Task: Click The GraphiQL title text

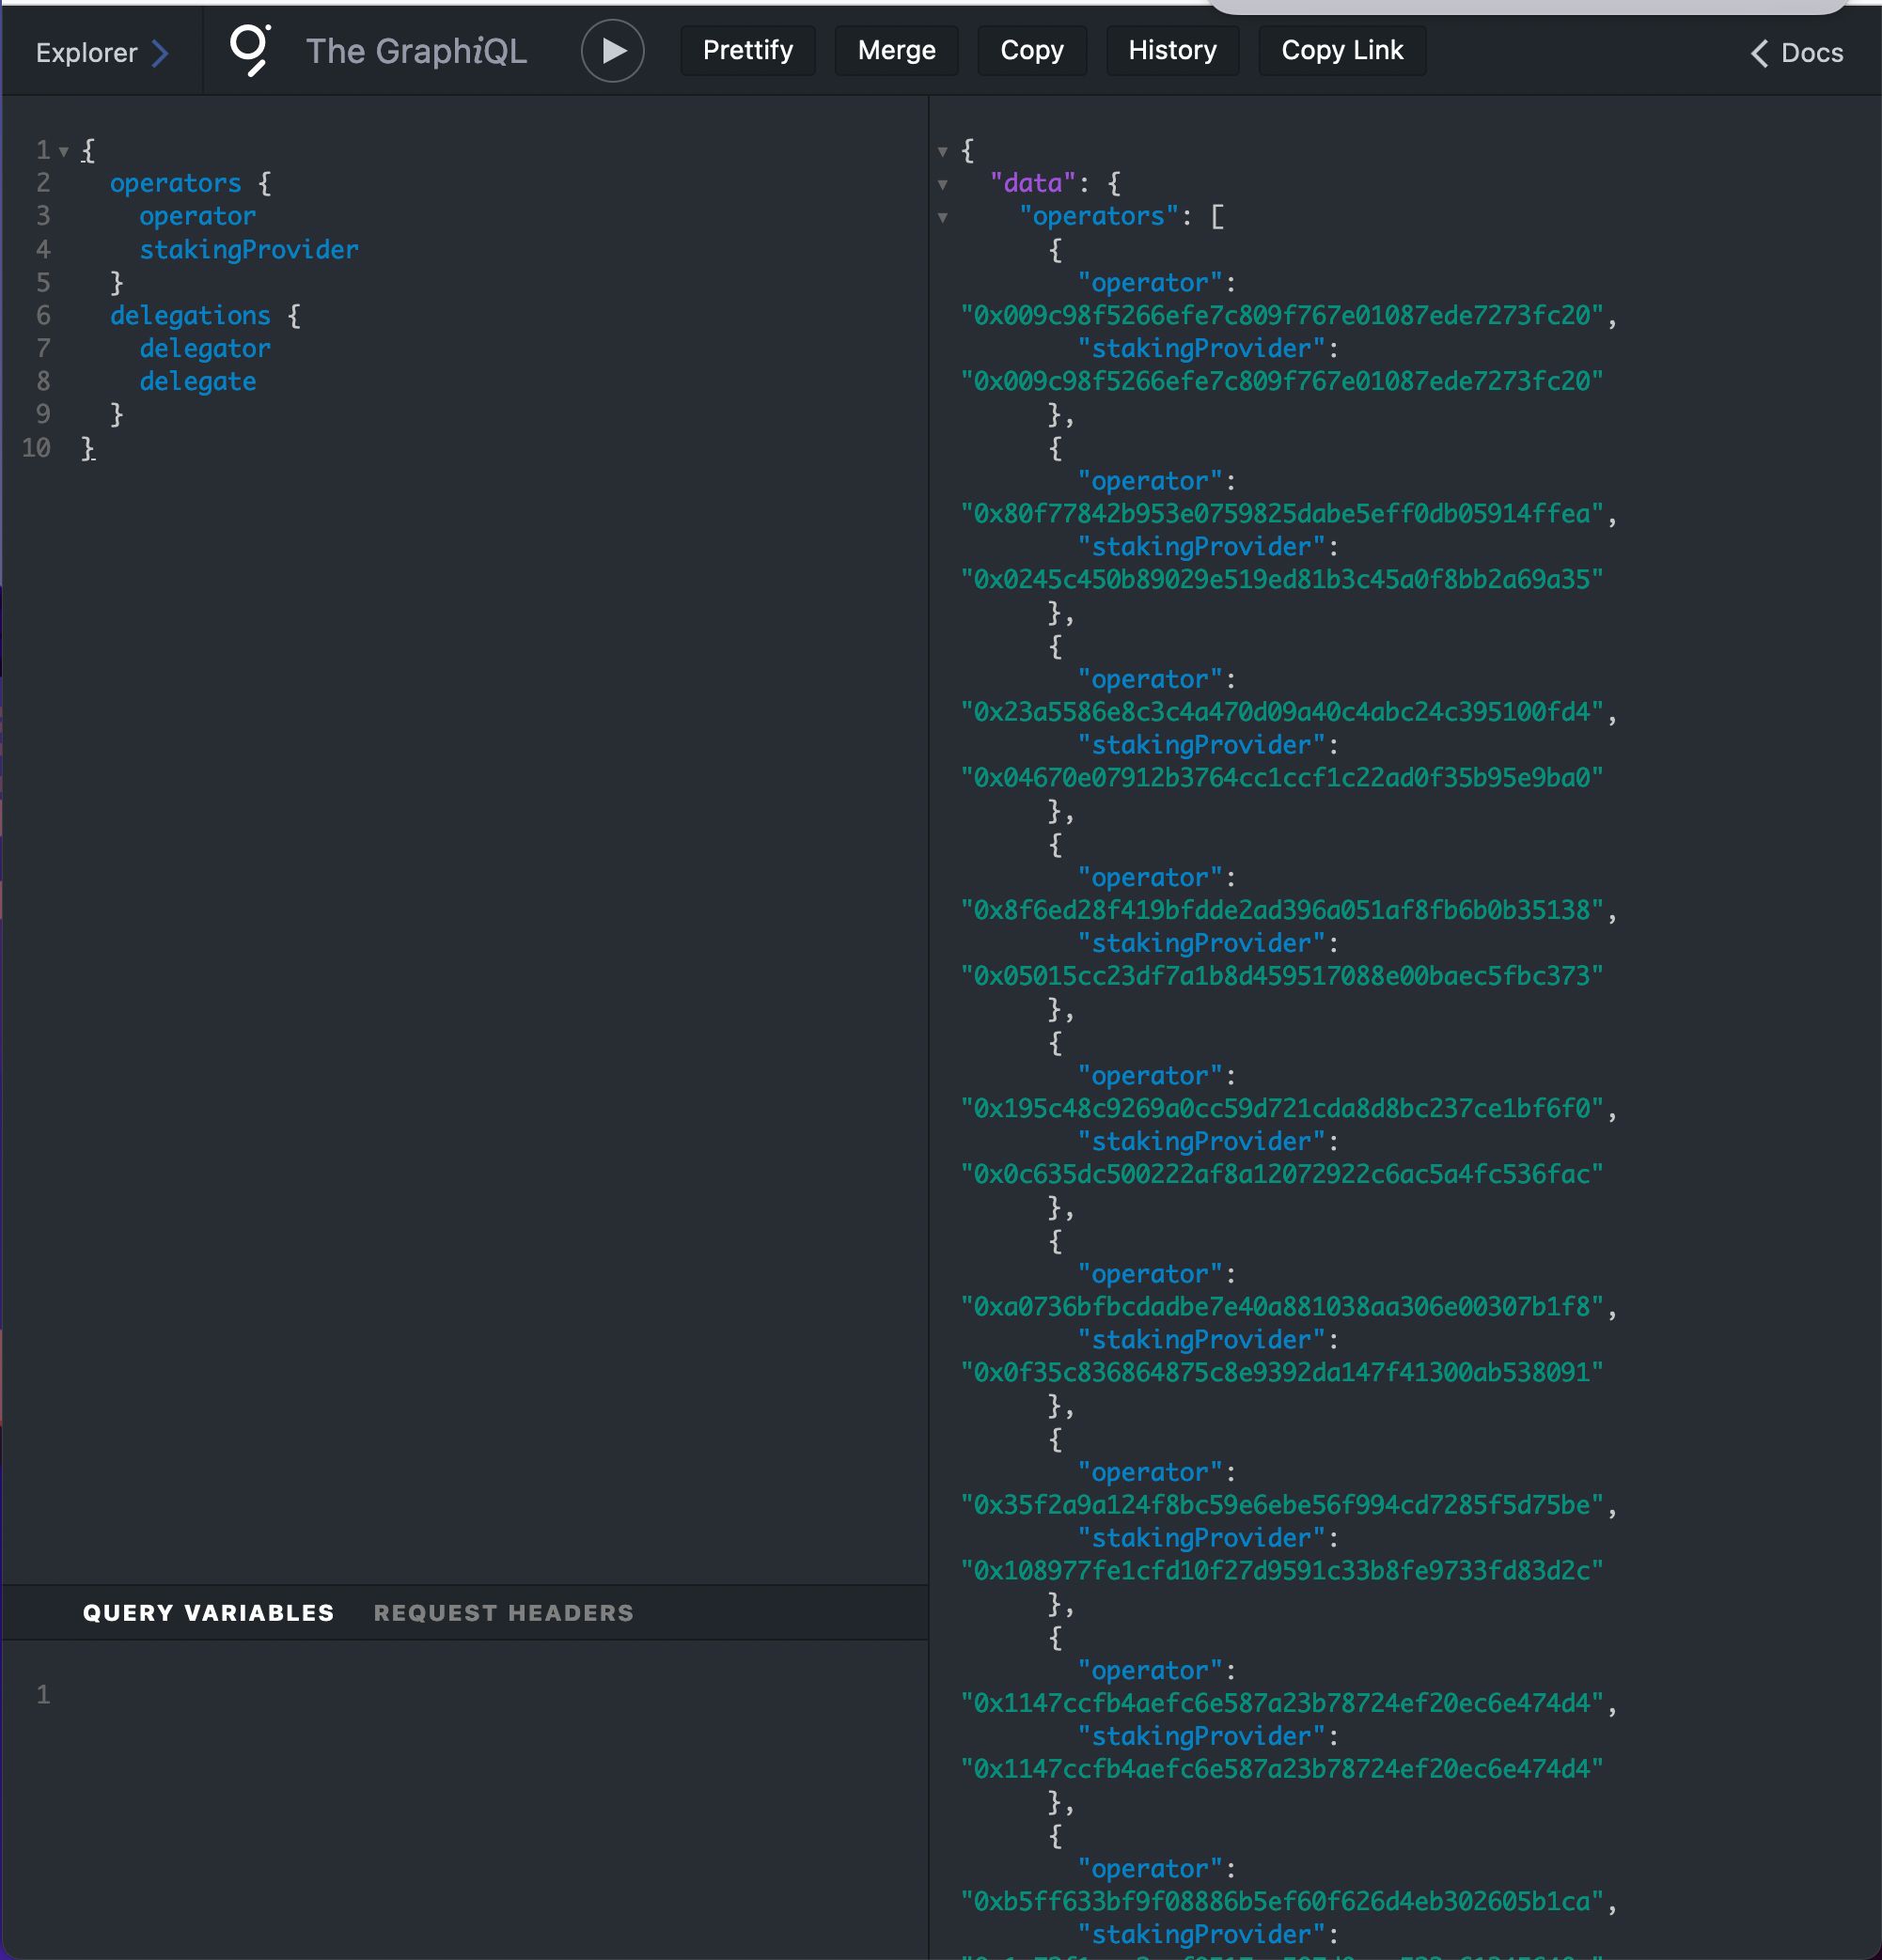Action: point(416,51)
